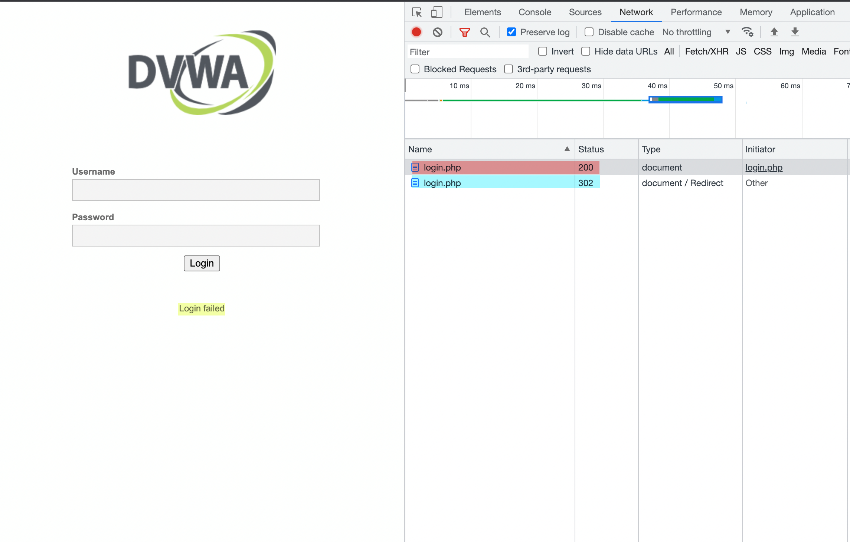Image resolution: width=850 pixels, height=542 pixels.
Task: Enable the Disable cache checkbox
Action: point(589,32)
